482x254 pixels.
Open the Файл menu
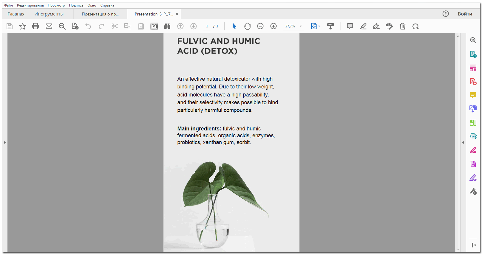8,5
